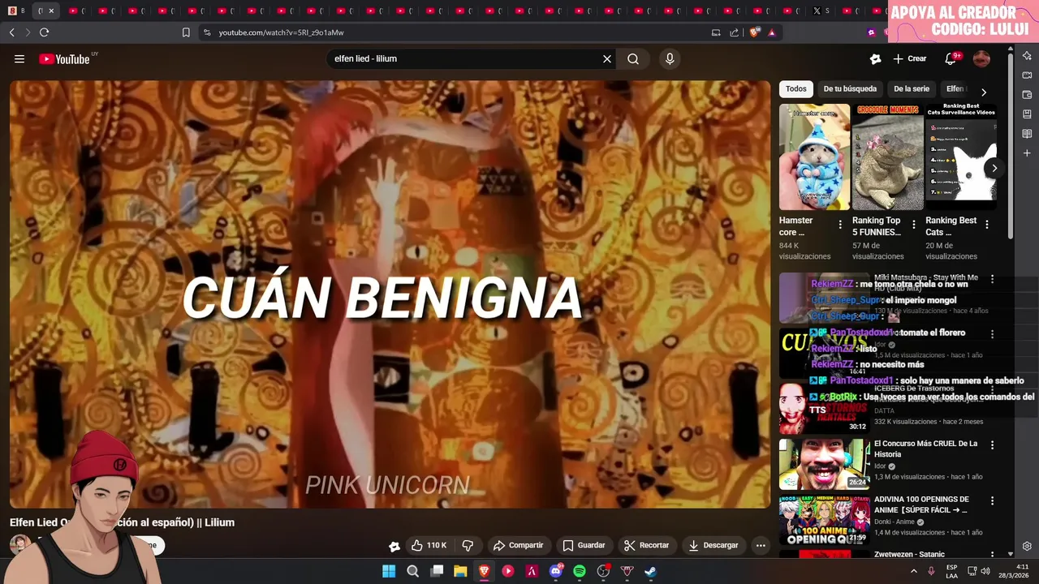Viewport: 1039px width, 584px height.
Task: Open Spotify from the taskbar
Action: (580, 571)
